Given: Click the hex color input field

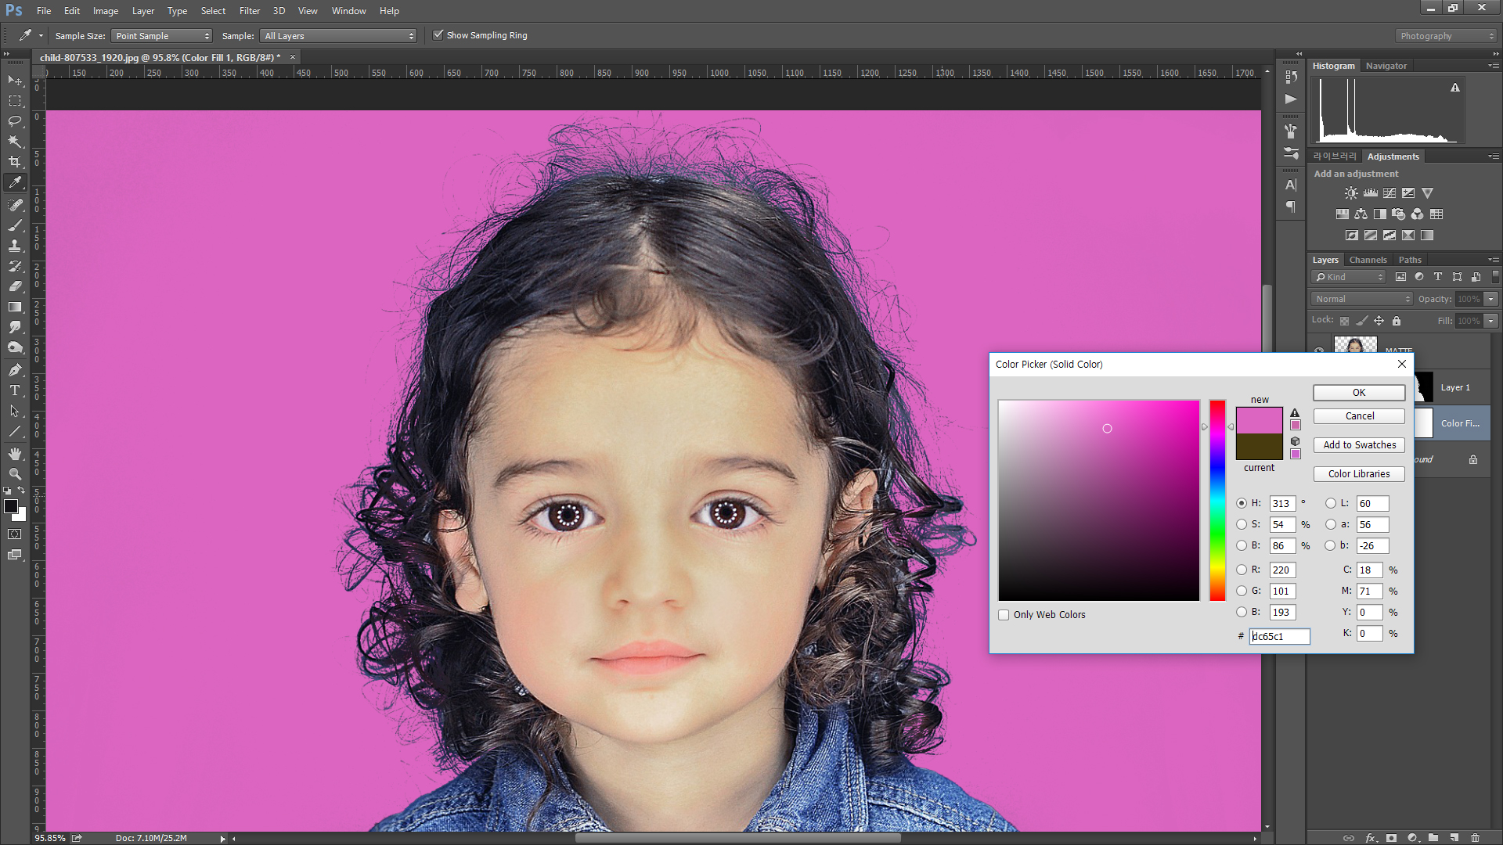Looking at the screenshot, I should (1279, 637).
